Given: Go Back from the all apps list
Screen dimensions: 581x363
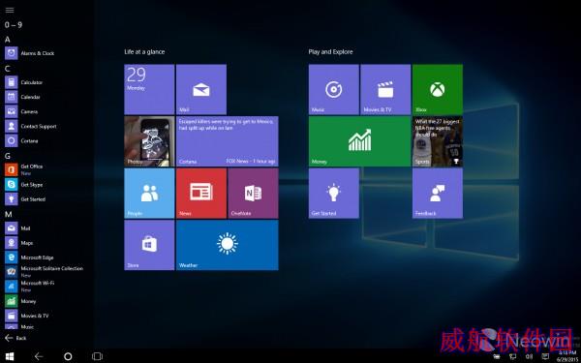Looking at the screenshot, I should (15, 338).
